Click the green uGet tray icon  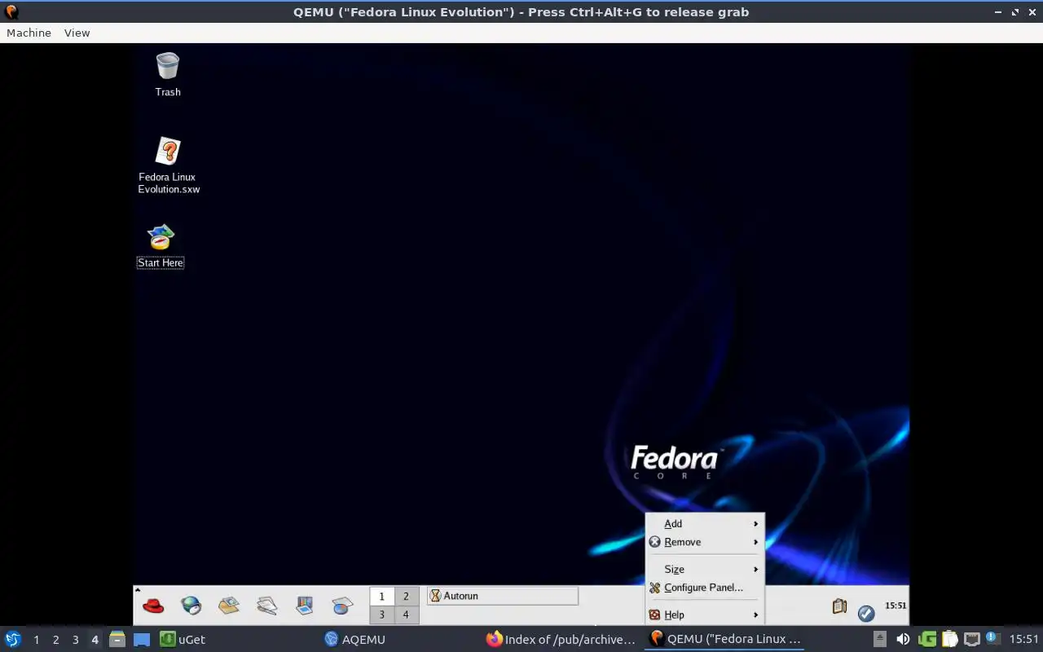coord(926,639)
